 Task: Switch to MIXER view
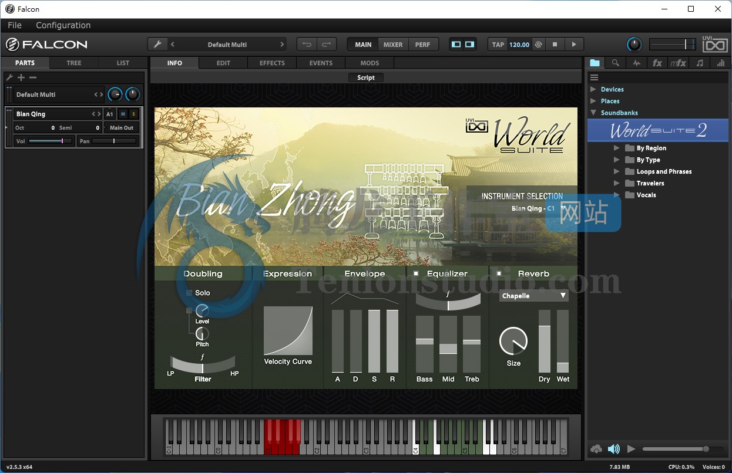393,45
